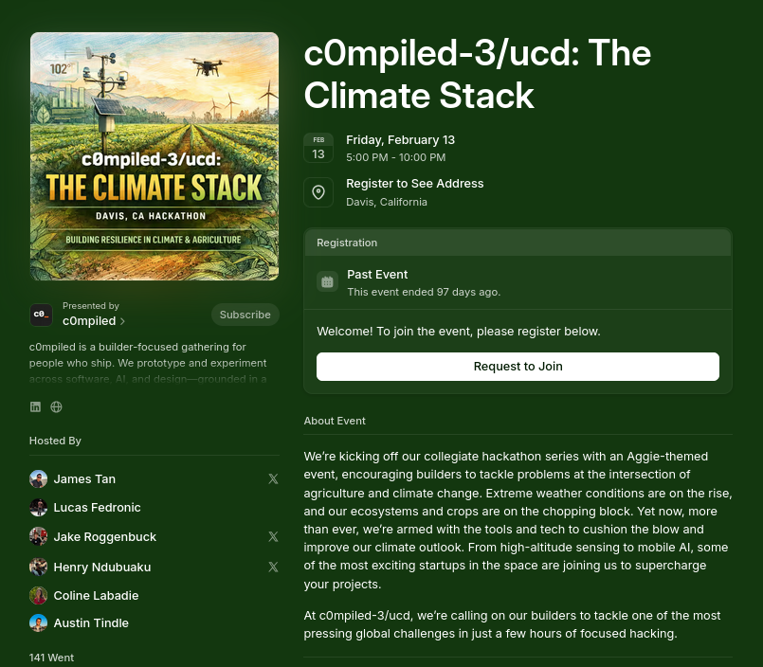763x667 pixels.
Task: Click the Past Event calendar icon
Action: [x=328, y=281]
